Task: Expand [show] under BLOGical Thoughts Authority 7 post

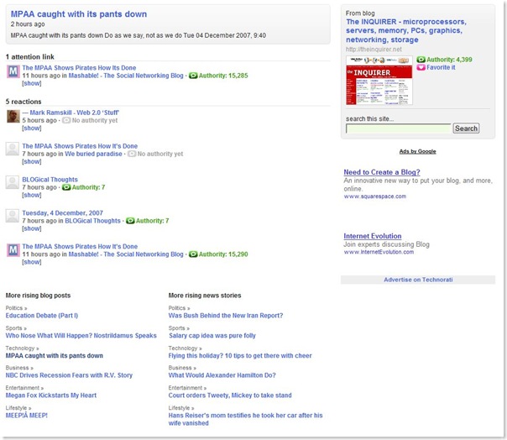Action: click(32, 195)
